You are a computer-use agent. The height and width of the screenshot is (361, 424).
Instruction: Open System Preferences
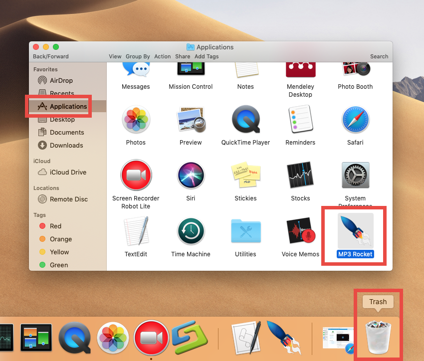(355, 175)
